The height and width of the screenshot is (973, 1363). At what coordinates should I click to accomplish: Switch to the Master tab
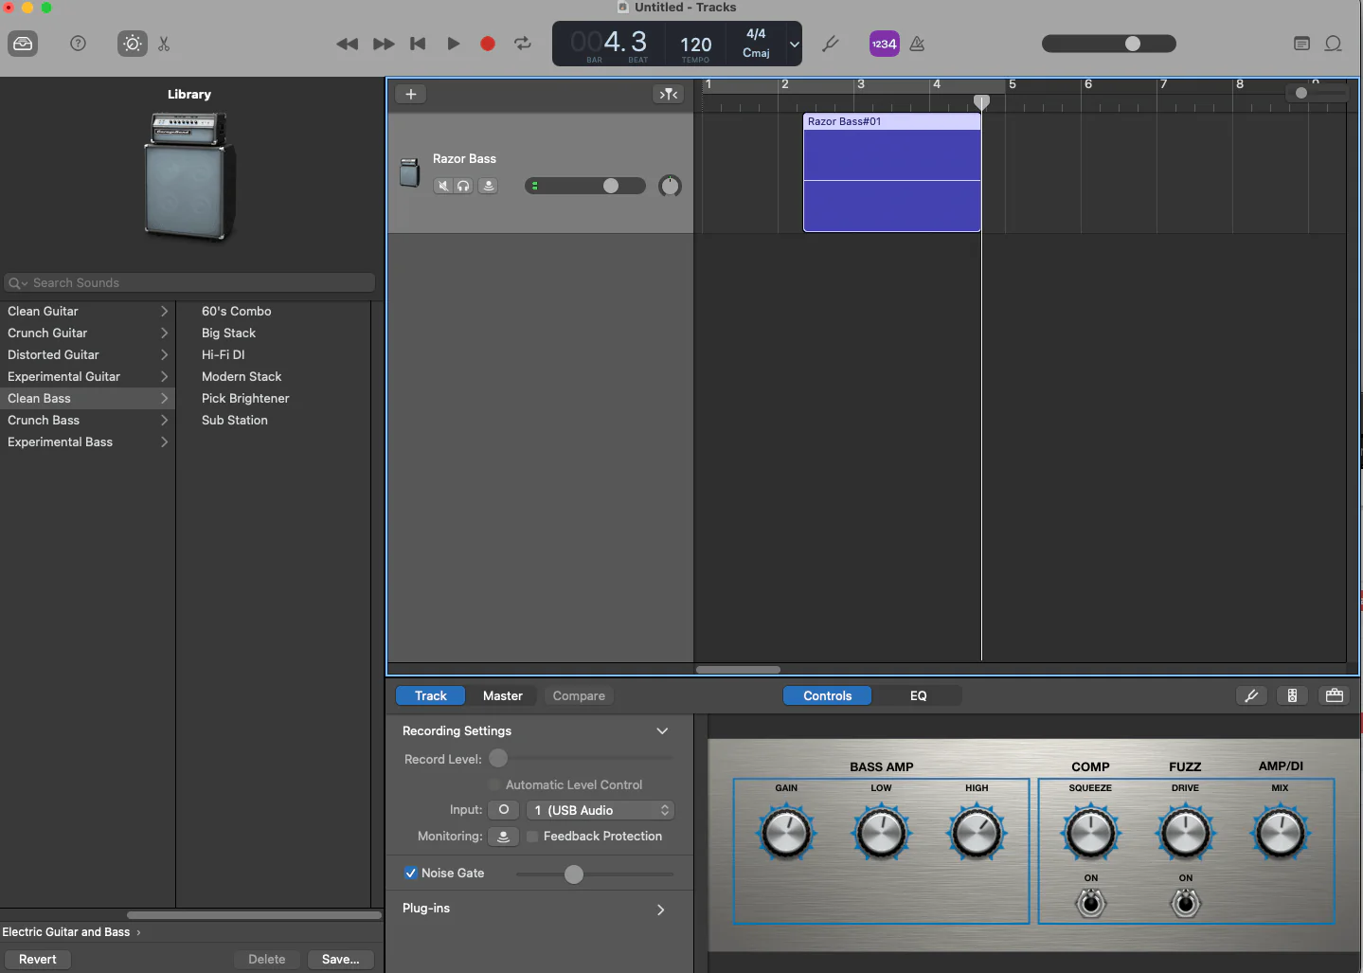coord(502,696)
